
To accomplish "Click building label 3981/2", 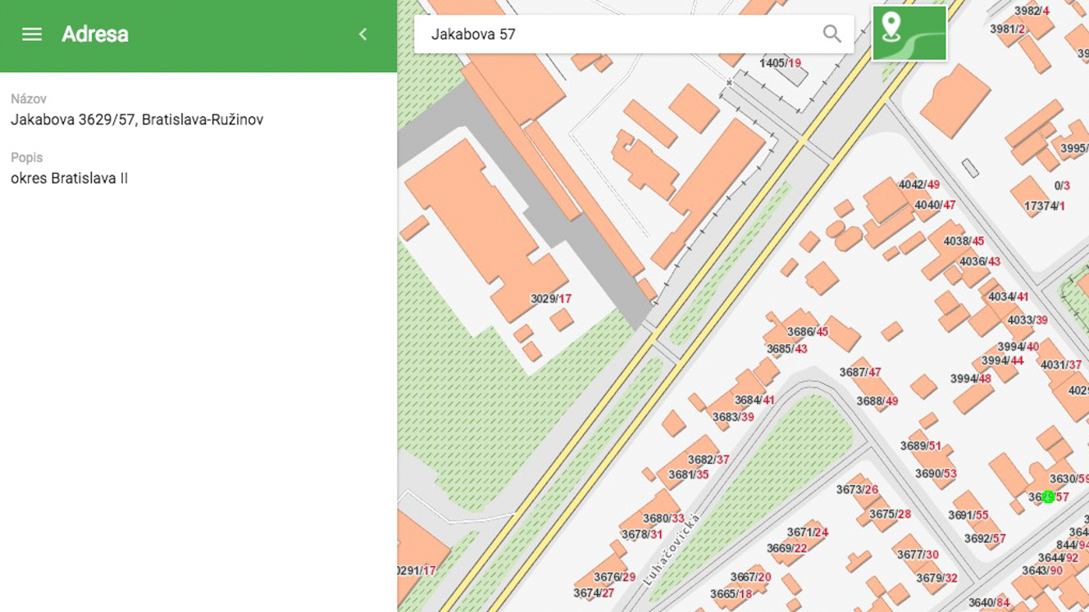I will 1008,29.
